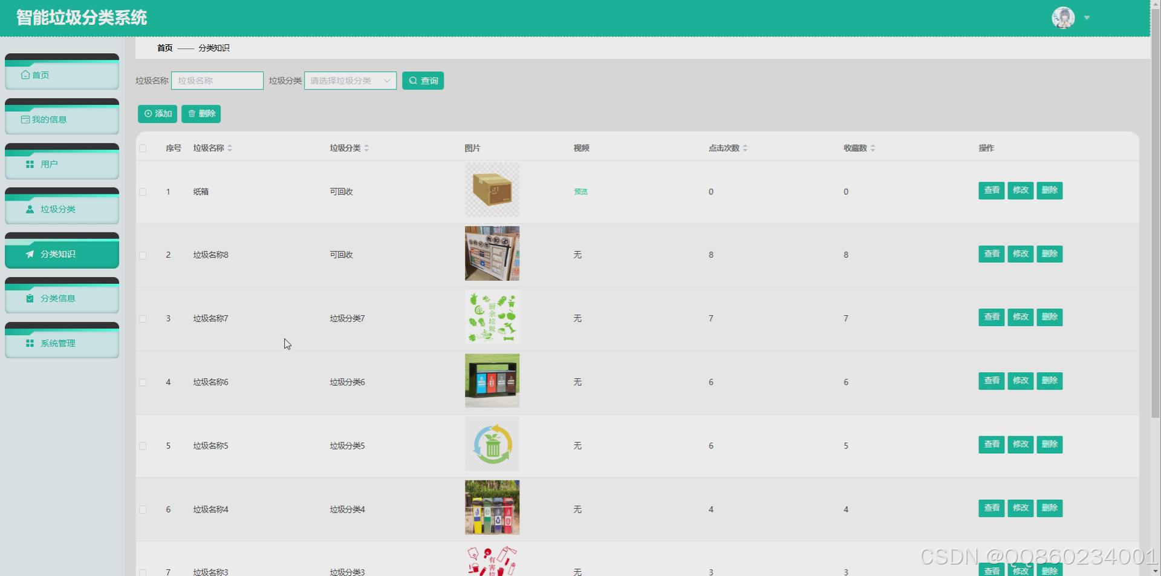The height and width of the screenshot is (576, 1161).
Task: Click the 删除 button for 垃圾名称4 row
Action: click(1049, 508)
